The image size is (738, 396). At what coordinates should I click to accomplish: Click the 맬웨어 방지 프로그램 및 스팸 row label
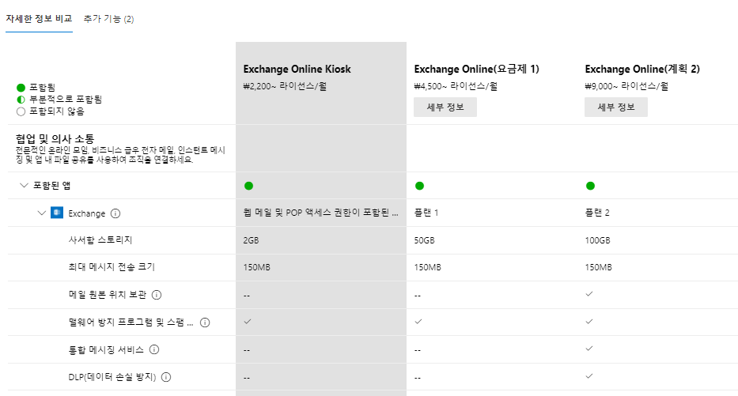[x=131, y=322]
